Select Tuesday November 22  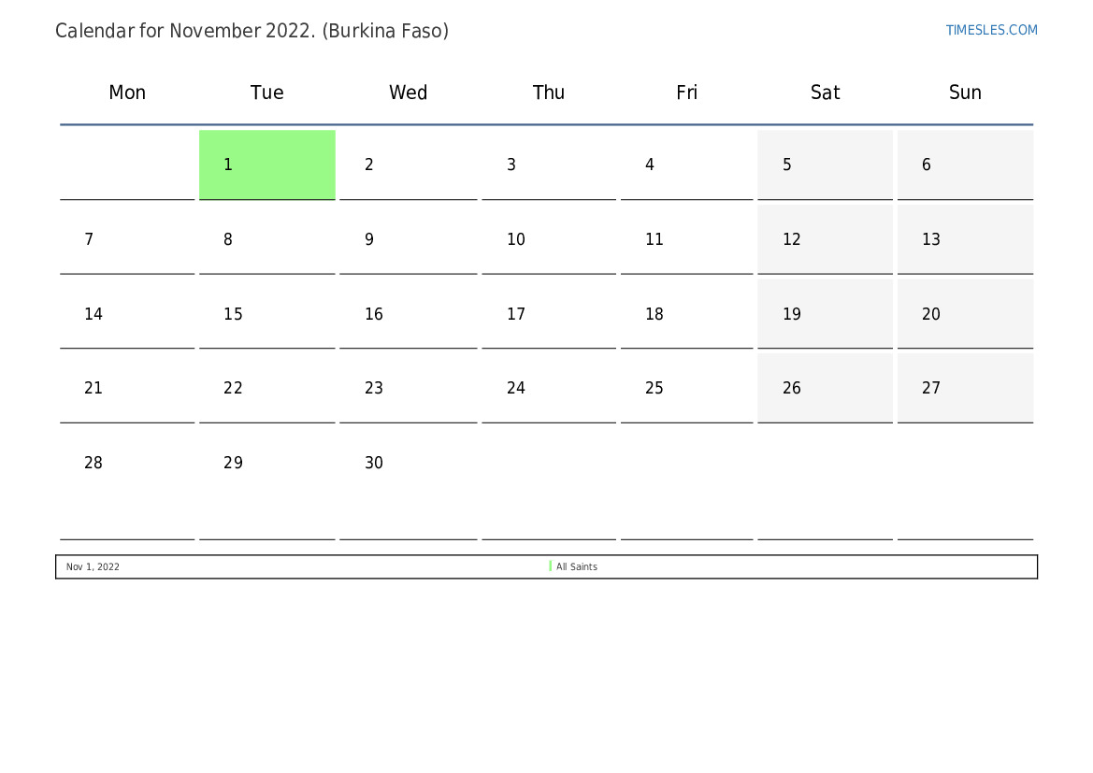(x=267, y=388)
